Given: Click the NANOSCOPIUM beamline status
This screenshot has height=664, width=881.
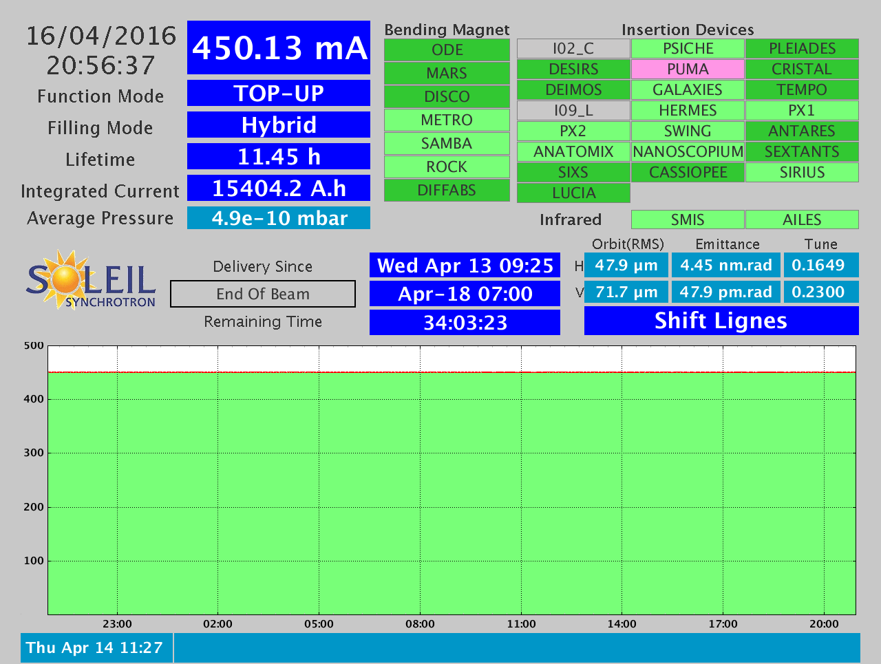Looking at the screenshot, I should pos(688,152).
